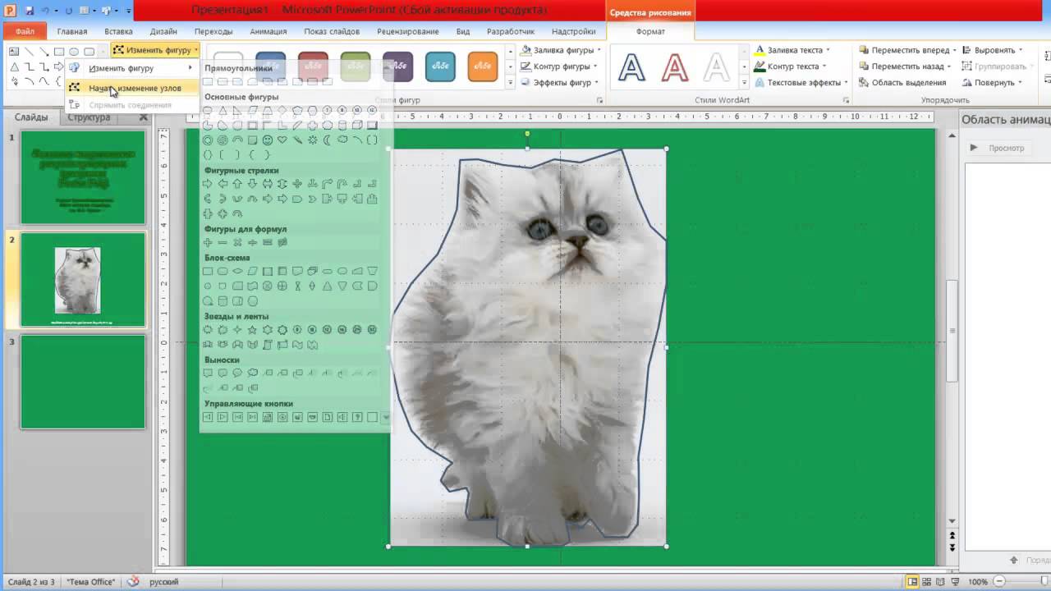Apply the red outline WordArt style

674,66
